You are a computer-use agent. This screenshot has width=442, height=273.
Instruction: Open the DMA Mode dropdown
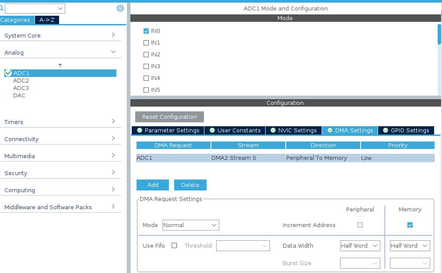click(x=190, y=225)
